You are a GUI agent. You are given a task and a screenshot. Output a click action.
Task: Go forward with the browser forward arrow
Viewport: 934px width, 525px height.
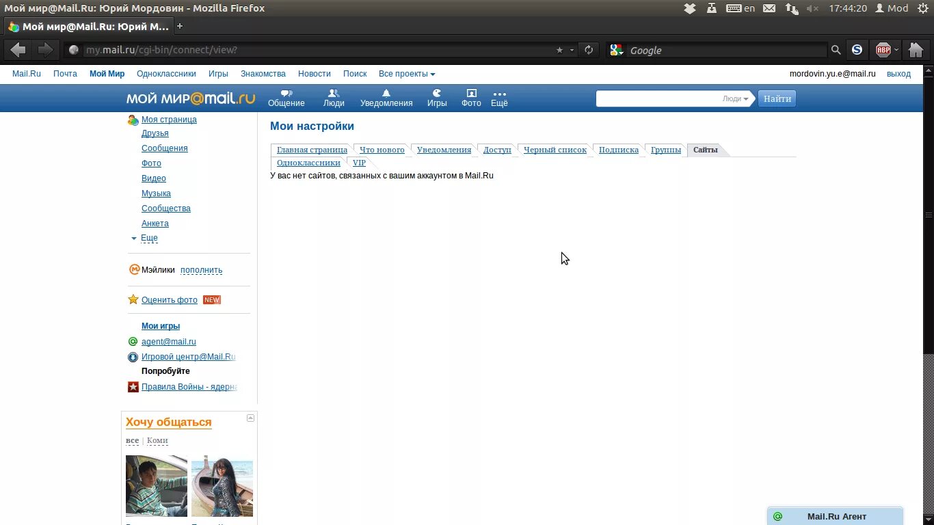(x=45, y=50)
